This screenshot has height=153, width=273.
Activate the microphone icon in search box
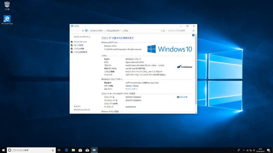(x=53, y=150)
